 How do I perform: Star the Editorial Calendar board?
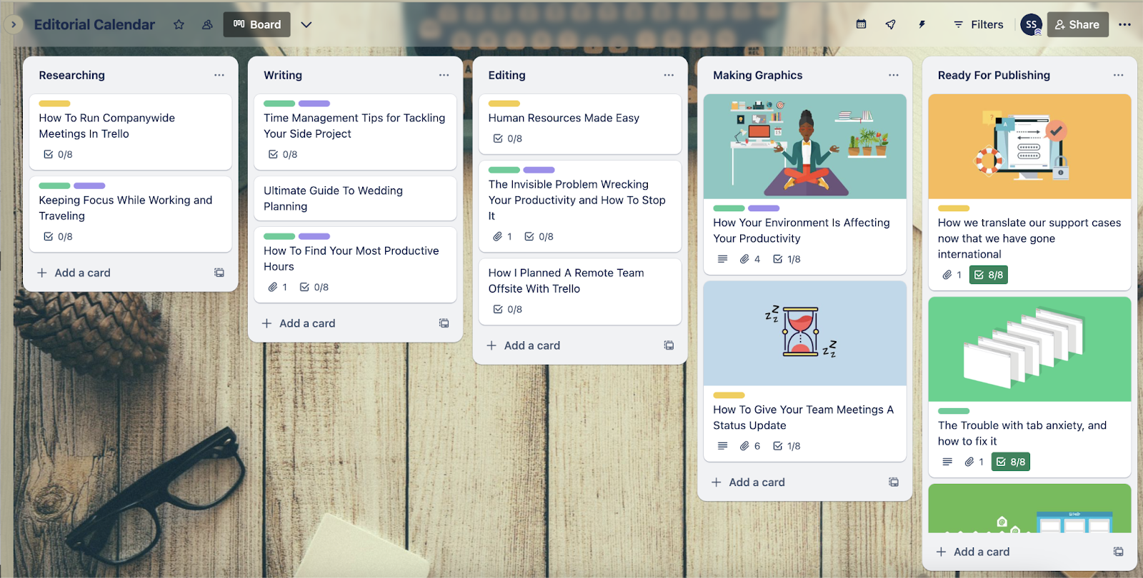(179, 24)
